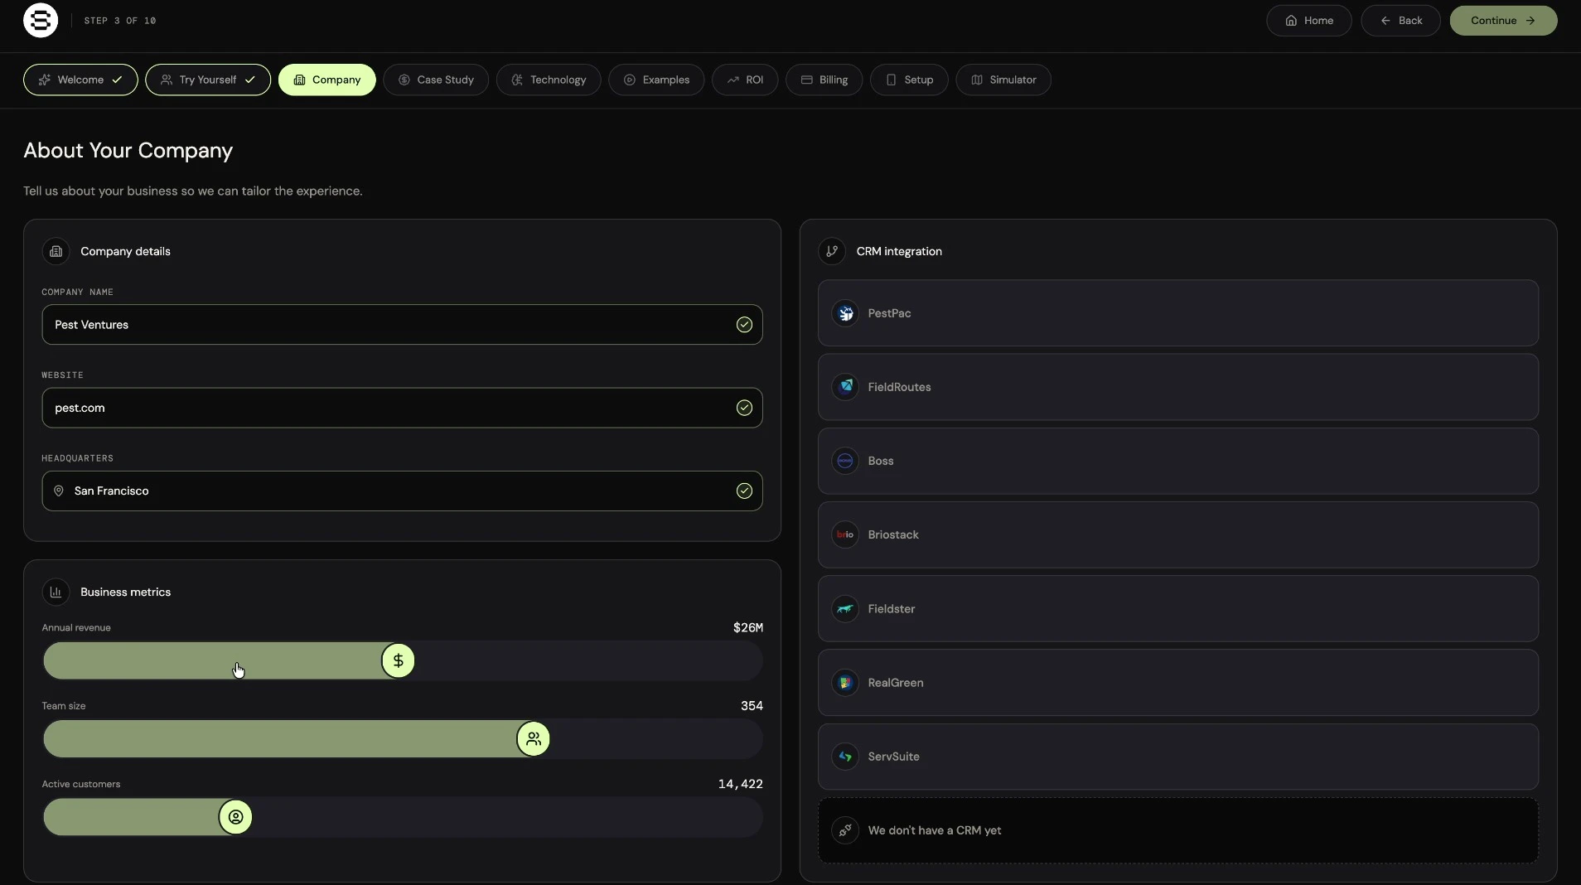This screenshot has height=885, width=1581.
Task: Click the STEP 3 OF 10 label
Action: [x=120, y=21]
